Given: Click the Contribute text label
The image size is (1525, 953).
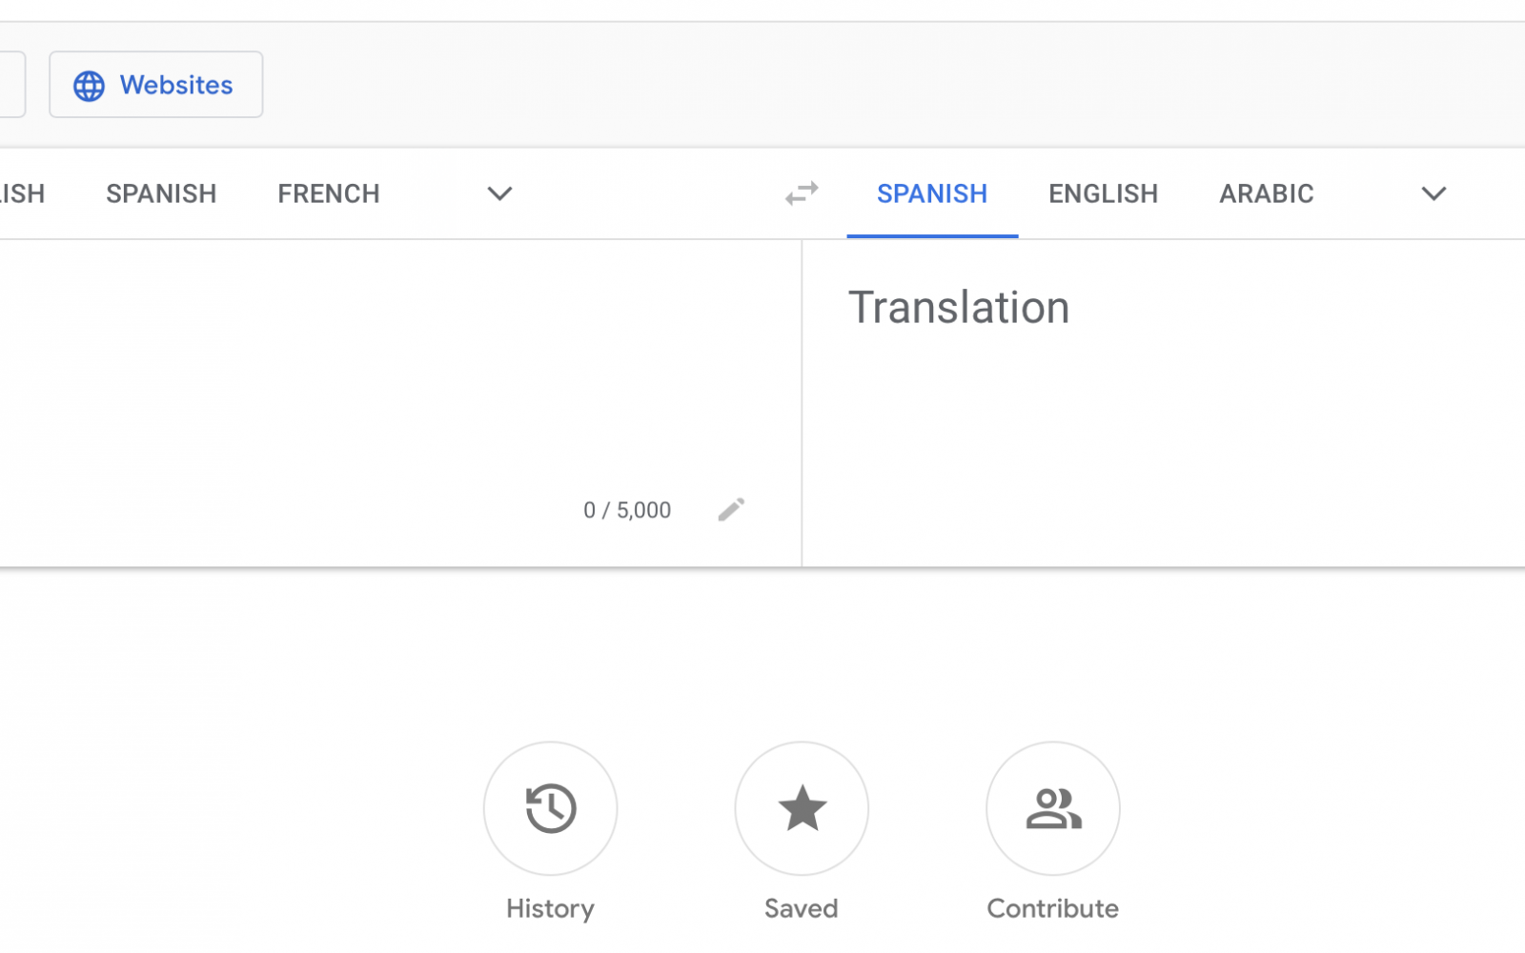Looking at the screenshot, I should (x=1052, y=908).
